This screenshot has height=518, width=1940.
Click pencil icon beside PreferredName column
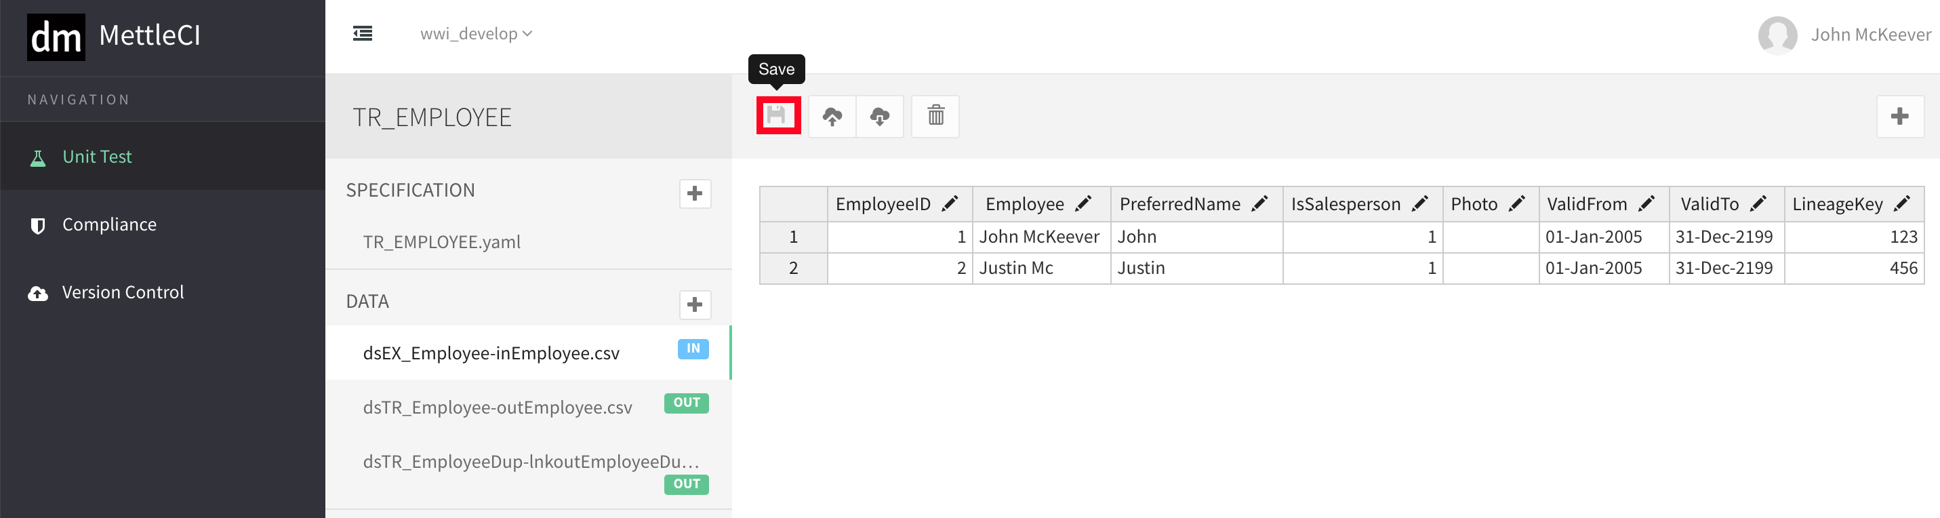click(1259, 204)
